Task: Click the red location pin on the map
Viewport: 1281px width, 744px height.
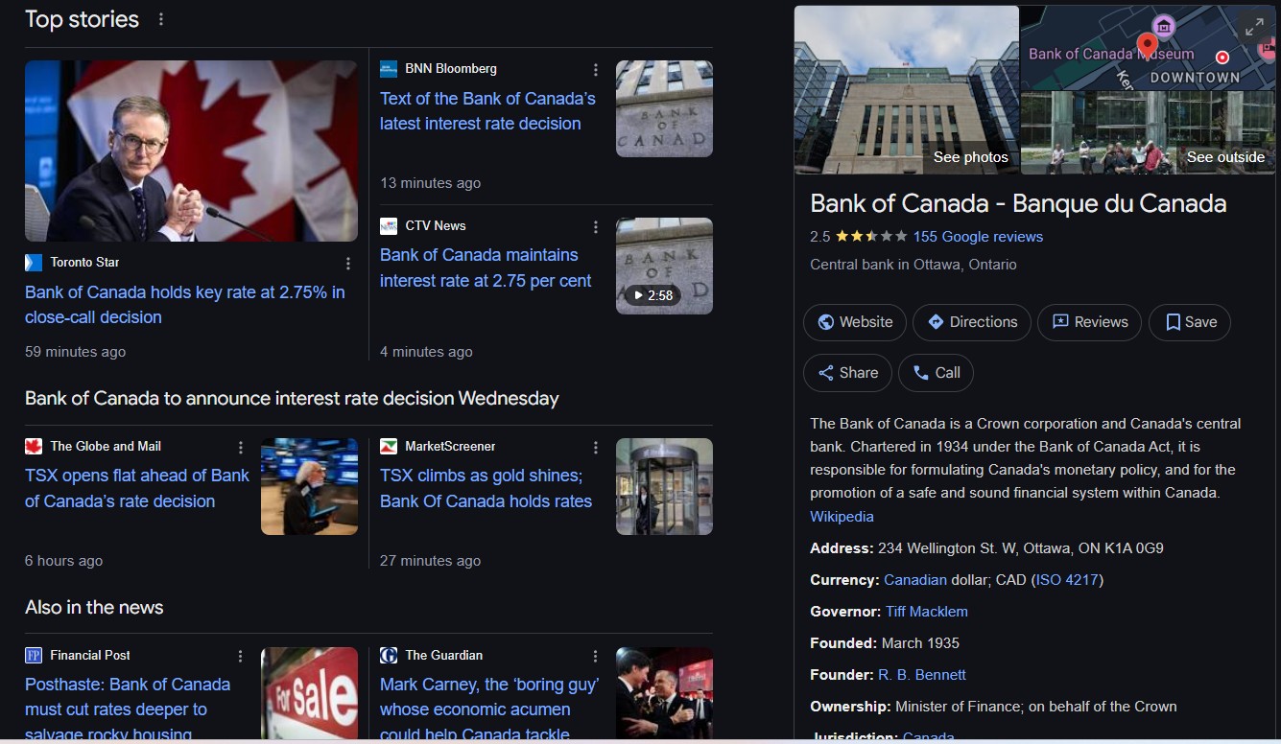Action: 1147,44
